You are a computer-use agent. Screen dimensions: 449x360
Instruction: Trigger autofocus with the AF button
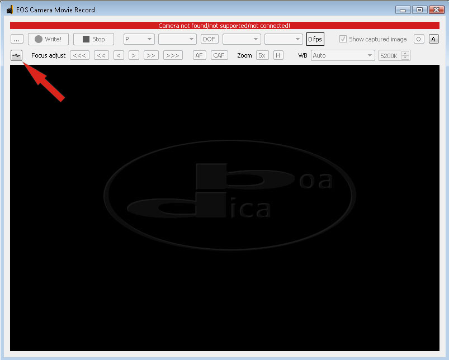click(199, 55)
